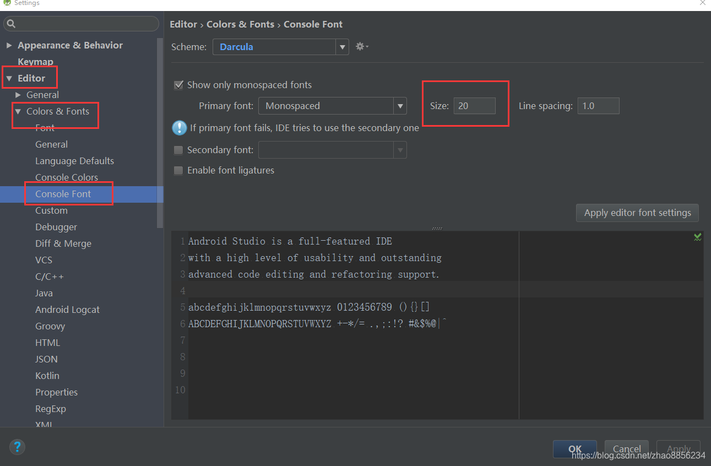Open Debugger color settings
711x466 pixels.
56,227
